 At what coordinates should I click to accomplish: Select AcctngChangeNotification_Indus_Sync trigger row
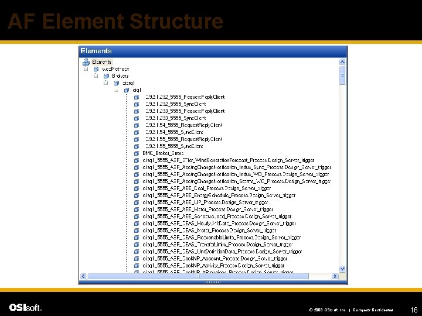point(237,167)
